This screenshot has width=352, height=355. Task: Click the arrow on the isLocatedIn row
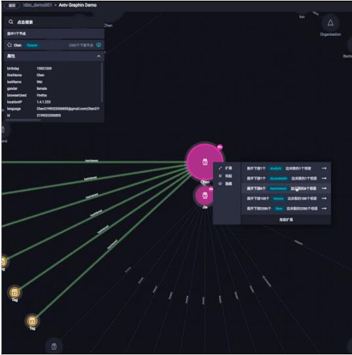324,178
